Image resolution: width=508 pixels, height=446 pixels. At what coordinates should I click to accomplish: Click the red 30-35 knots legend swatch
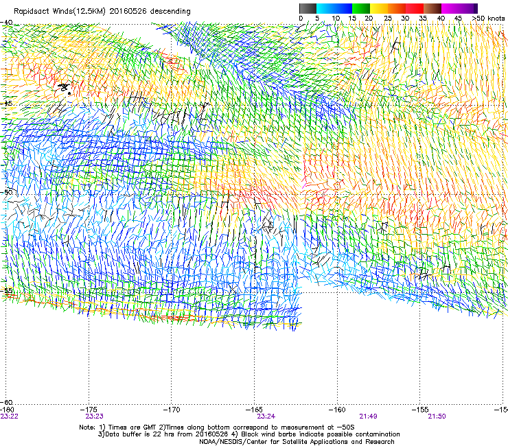point(415,8)
